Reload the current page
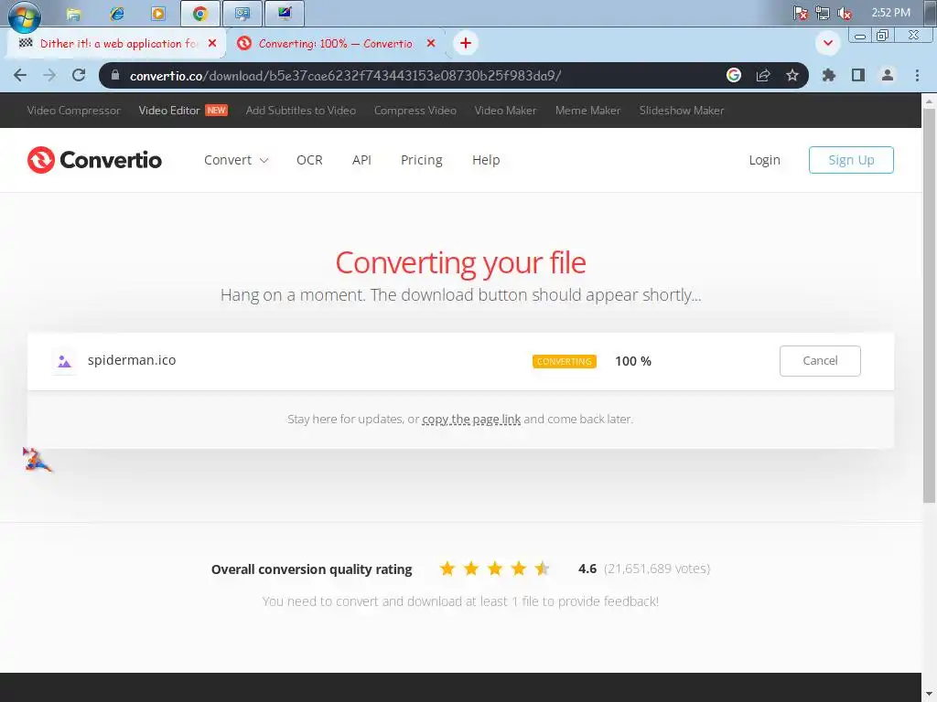This screenshot has height=702, width=937. [x=79, y=75]
